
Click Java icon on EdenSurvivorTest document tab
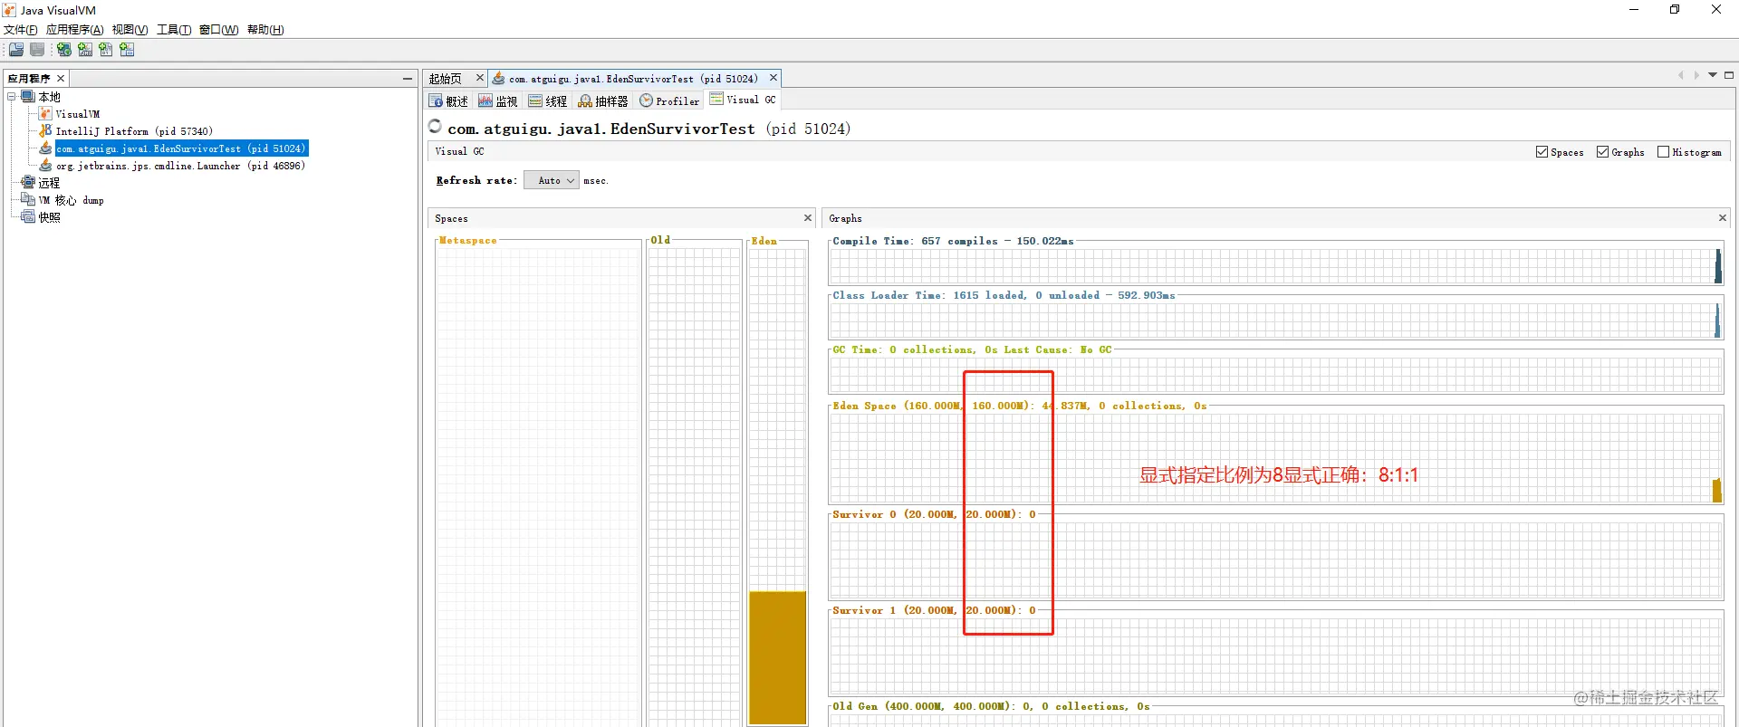click(x=498, y=79)
